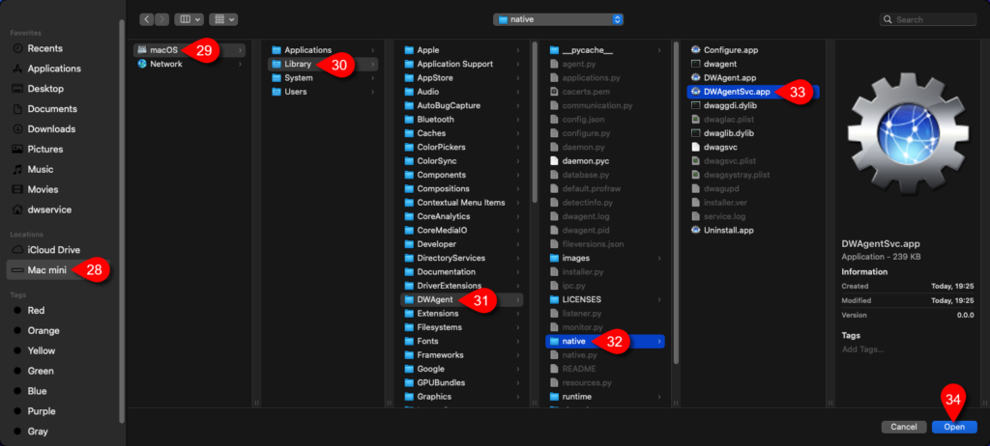This screenshot has width=990, height=446.
Task: Click Add Tags field in preview
Action: click(x=862, y=348)
